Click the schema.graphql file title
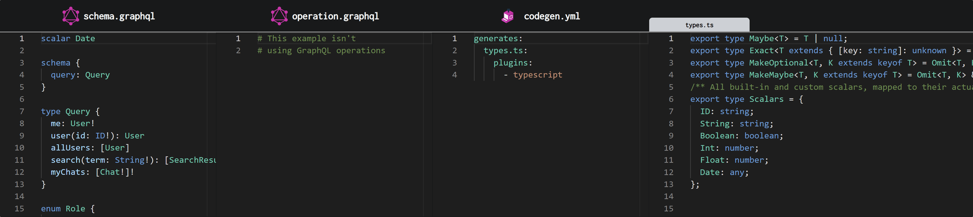 (119, 16)
